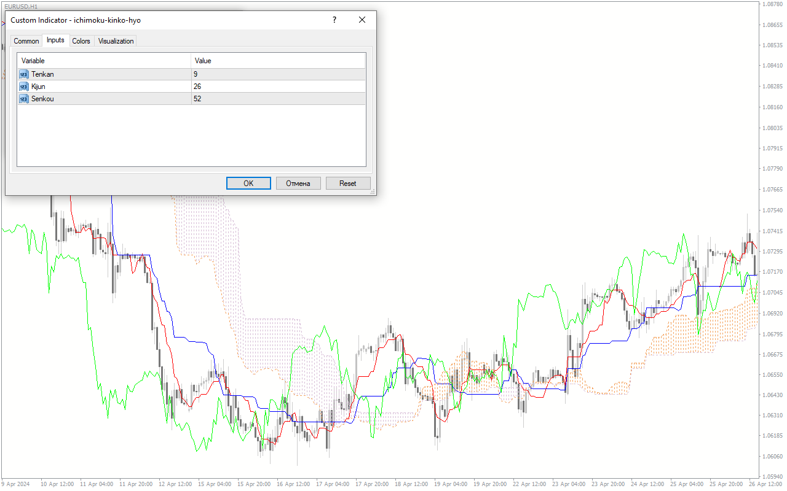Click the Reset button
The height and width of the screenshot is (491, 787).
coord(348,183)
